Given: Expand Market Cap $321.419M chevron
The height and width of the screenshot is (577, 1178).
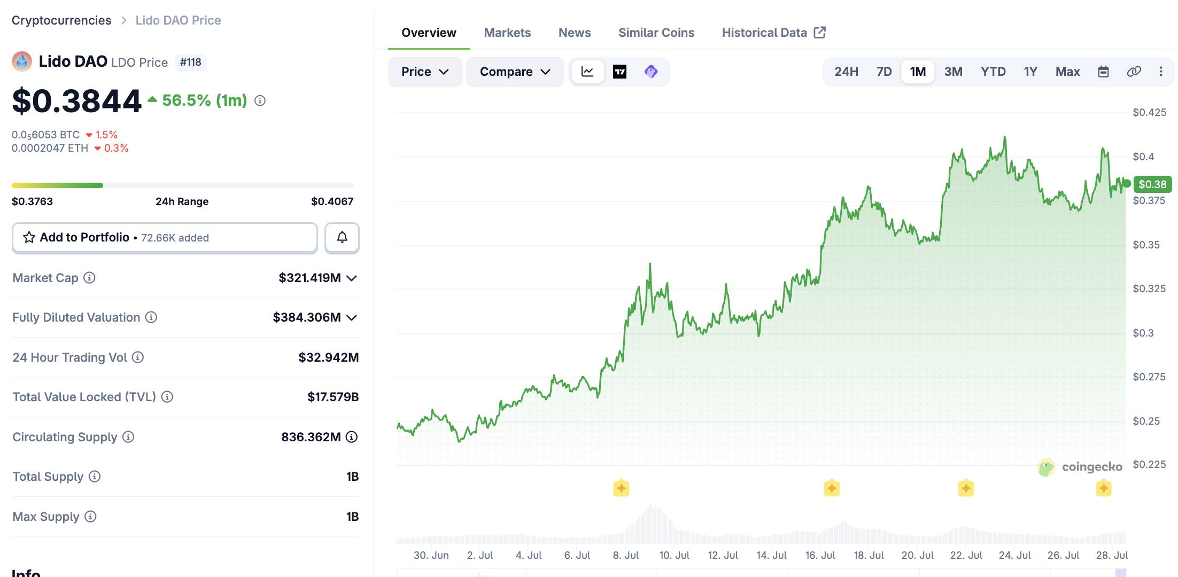Looking at the screenshot, I should 352,278.
